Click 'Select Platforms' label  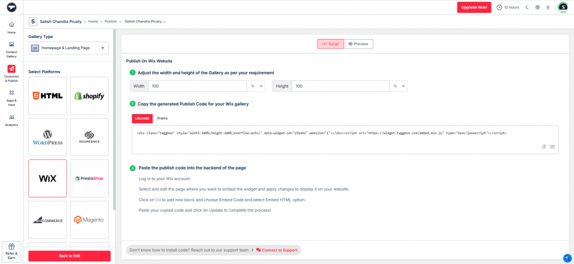[44, 72]
